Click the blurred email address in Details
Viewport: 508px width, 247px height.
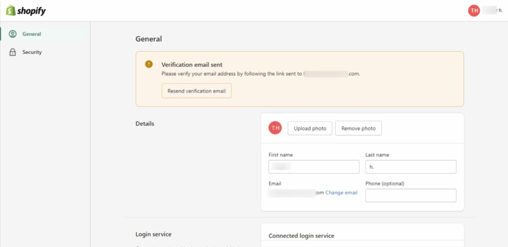(293, 193)
